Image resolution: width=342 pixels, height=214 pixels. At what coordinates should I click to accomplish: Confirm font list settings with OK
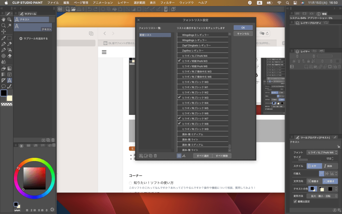tap(243, 27)
